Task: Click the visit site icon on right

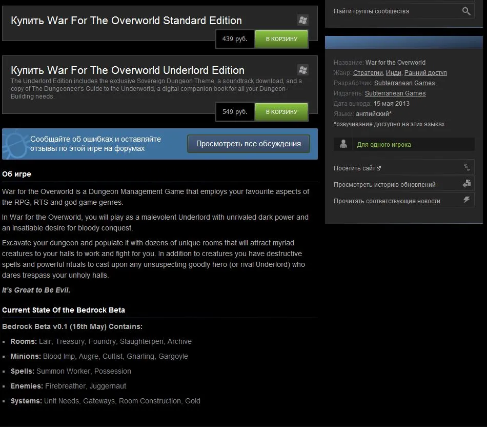Action: (x=466, y=167)
